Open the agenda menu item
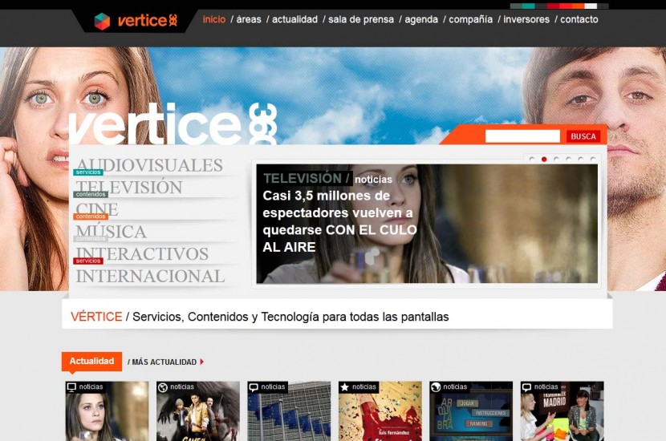This screenshot has width=666, height=441. tap(421, 19)
